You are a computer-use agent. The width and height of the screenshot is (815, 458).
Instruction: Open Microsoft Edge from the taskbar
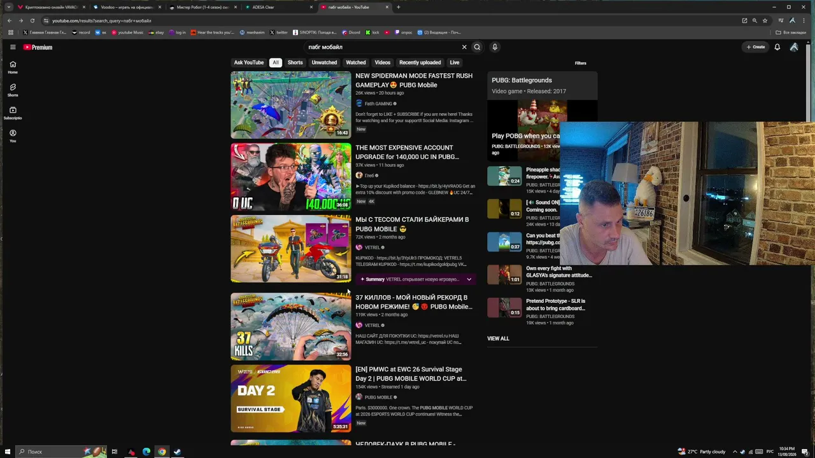146,452
